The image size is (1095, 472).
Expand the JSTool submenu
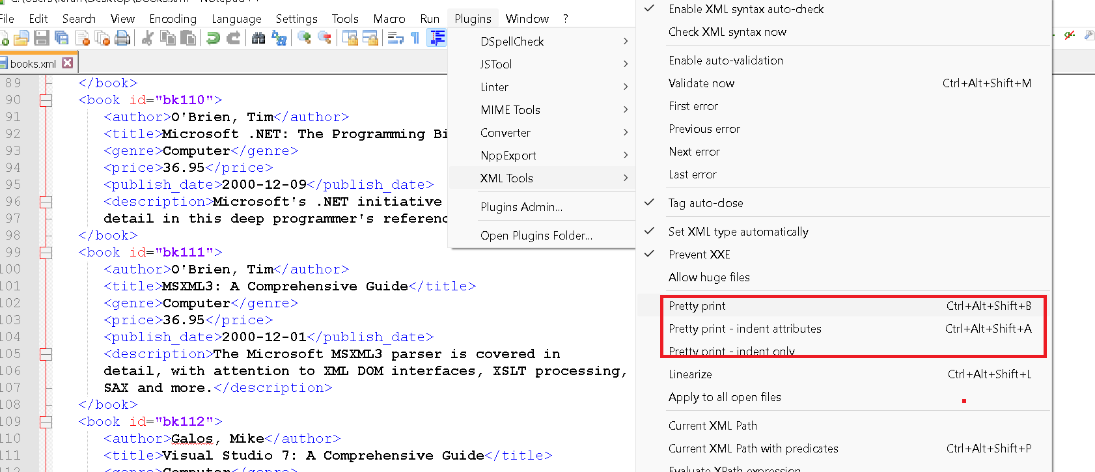[542, 64]
